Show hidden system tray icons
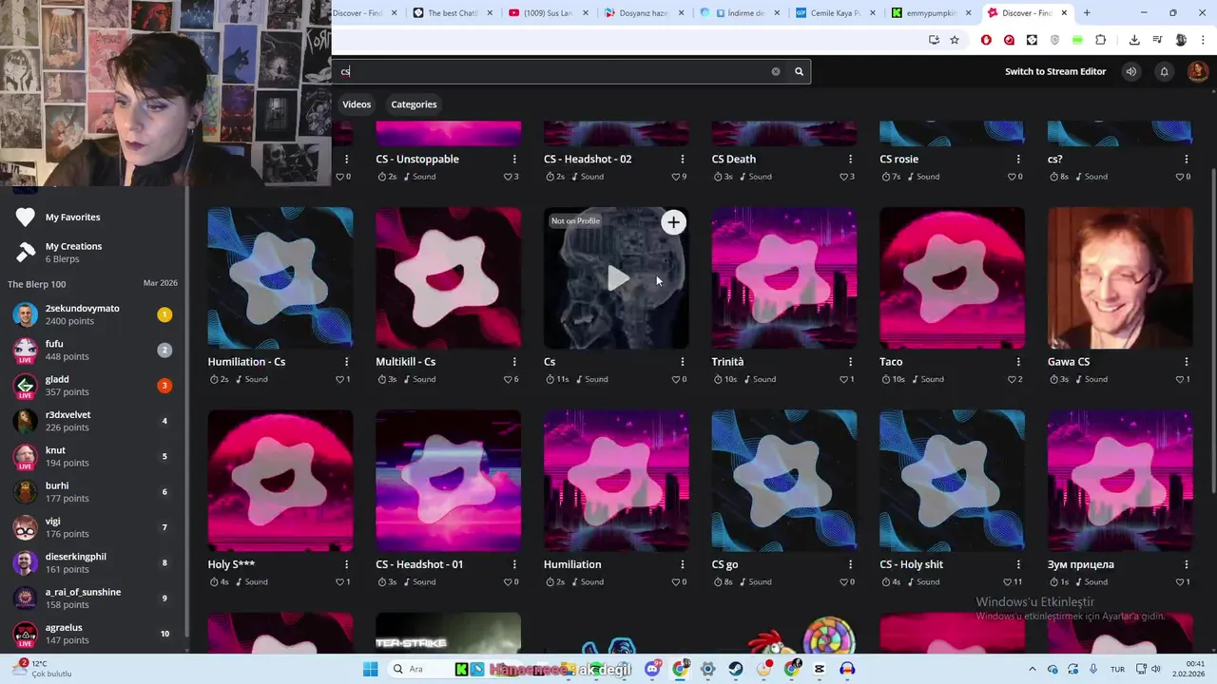 (1032, 669)
